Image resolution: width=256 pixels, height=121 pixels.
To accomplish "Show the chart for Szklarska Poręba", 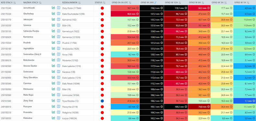I will click(53, 31).
